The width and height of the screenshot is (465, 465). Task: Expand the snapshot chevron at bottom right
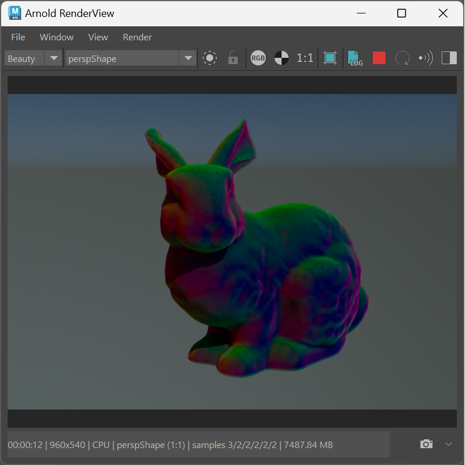click(449, 444)
